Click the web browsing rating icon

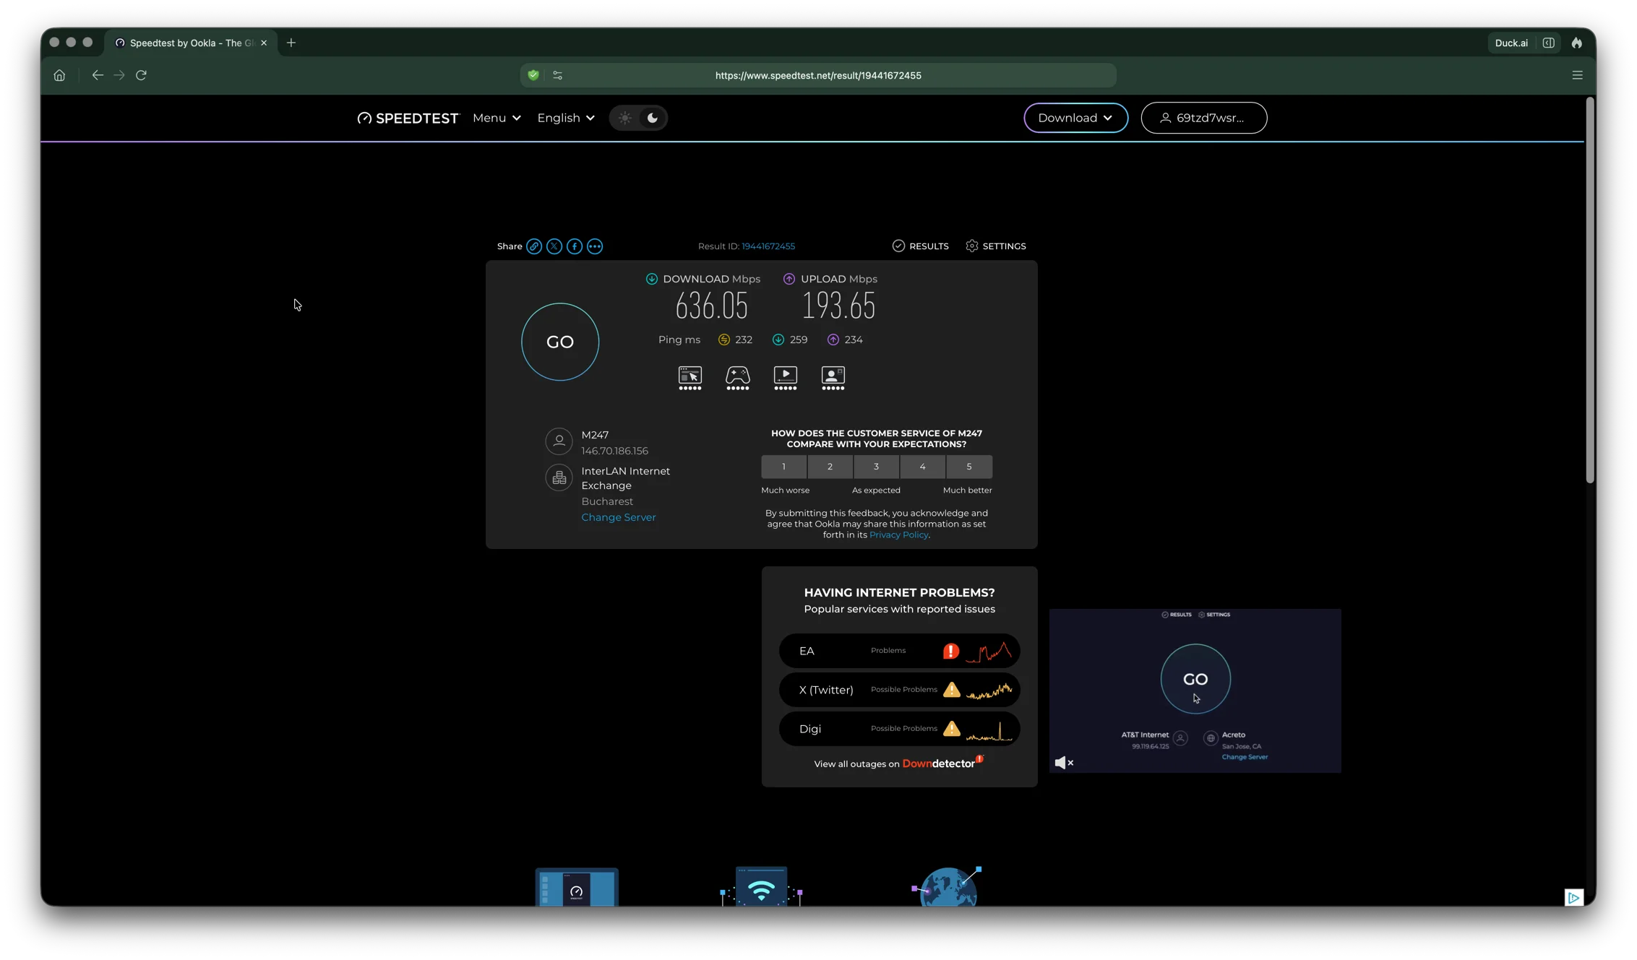(x=689, y=378)
